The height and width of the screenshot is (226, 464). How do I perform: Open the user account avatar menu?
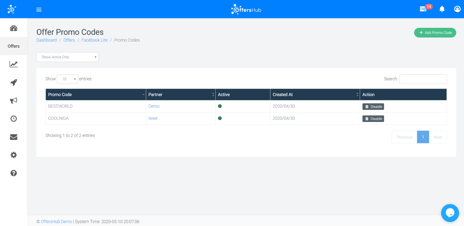point(457,9)
